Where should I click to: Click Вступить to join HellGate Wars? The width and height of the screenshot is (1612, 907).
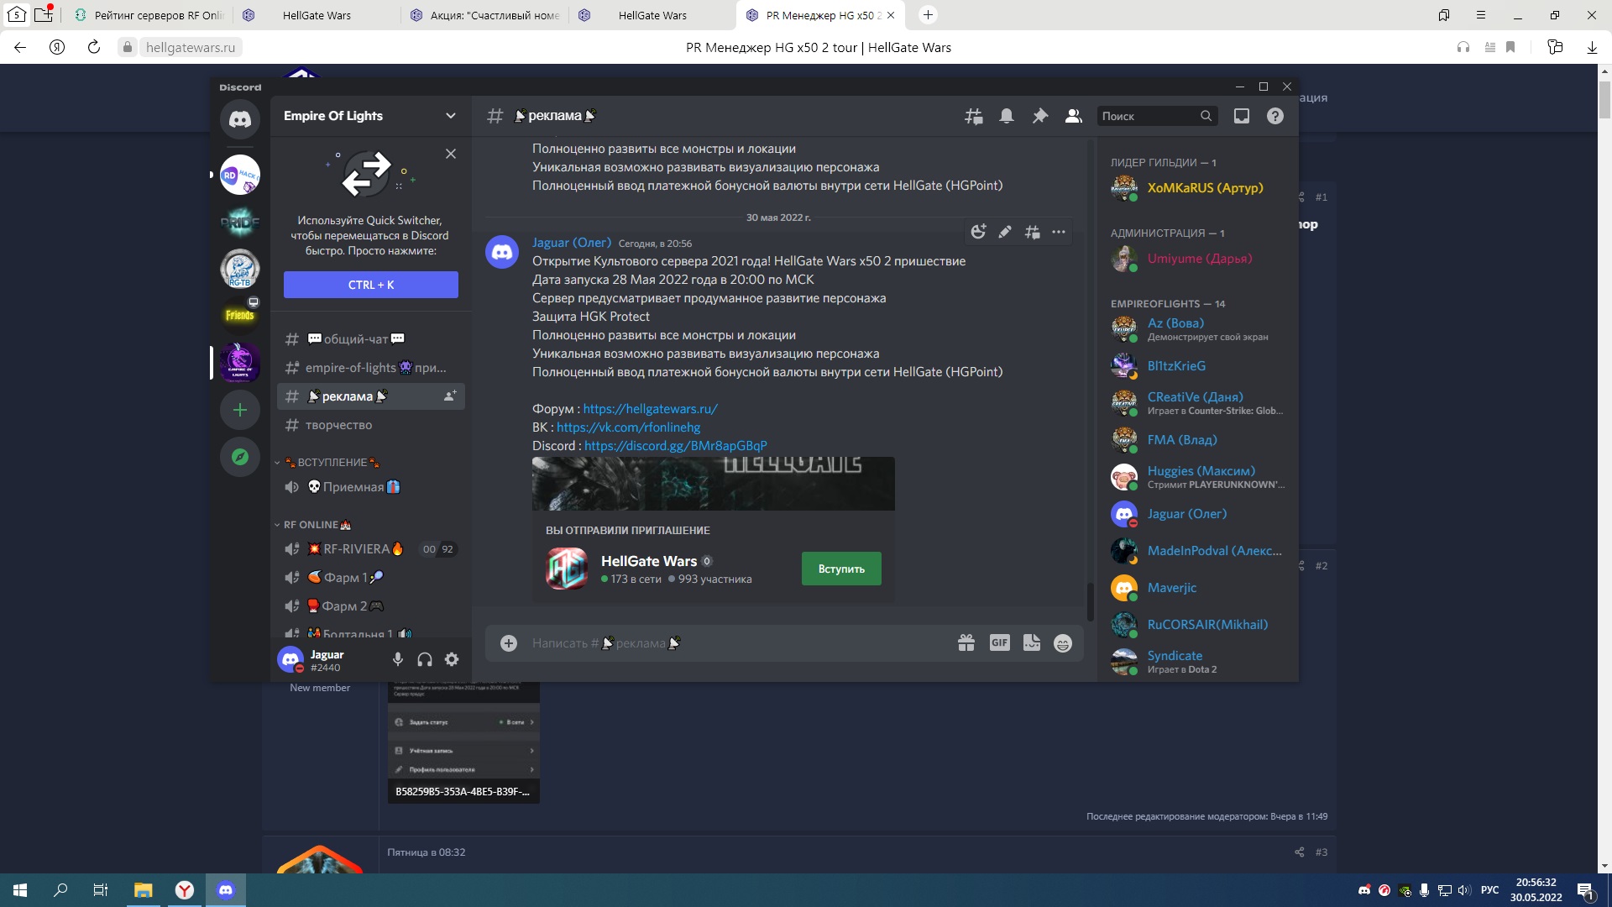pos(841,569)
